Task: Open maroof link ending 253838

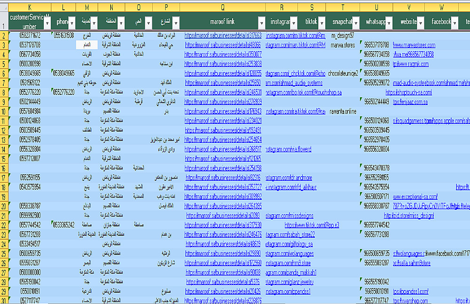Action: click(x=223, y=64)
